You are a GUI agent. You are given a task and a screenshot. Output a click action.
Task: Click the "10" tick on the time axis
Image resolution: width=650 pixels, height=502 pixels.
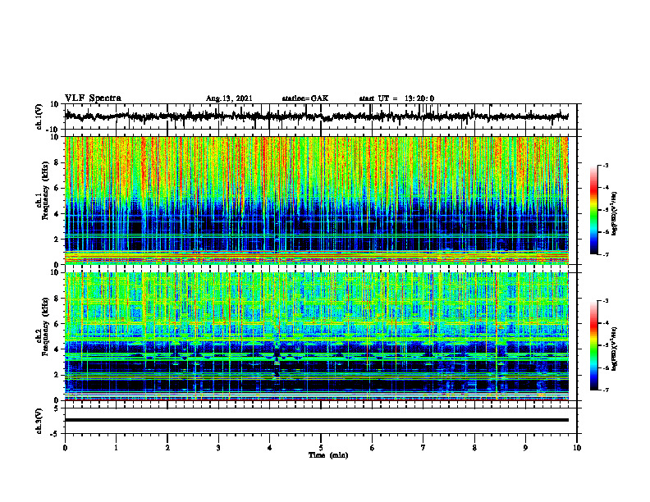click(x=577, y=448)
